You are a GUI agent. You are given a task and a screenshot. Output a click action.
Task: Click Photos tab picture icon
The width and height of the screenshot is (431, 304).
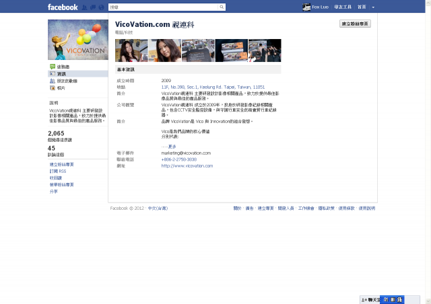(x=53, y=88)
